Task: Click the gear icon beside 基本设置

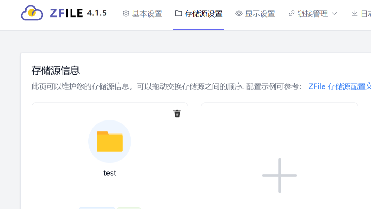Action: pyautogui.click(x=125, y=13)
